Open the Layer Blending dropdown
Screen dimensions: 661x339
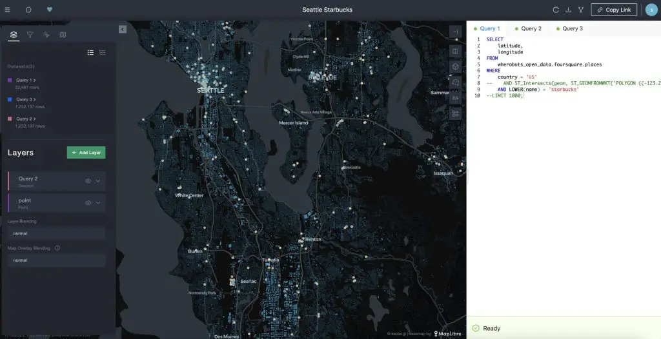pos(56,233)
